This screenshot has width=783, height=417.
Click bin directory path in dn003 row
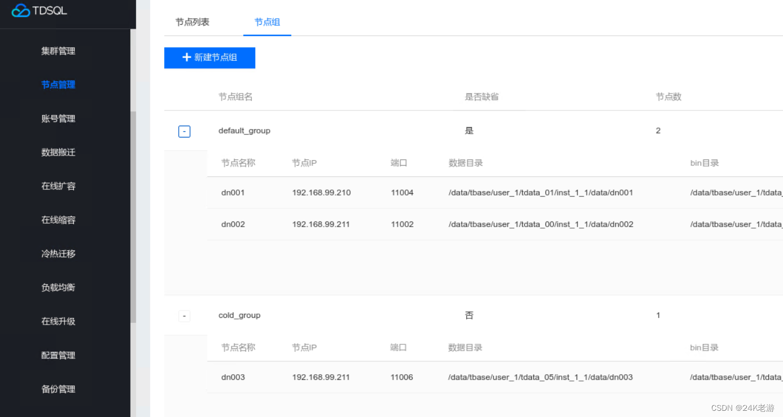point(736,378)
